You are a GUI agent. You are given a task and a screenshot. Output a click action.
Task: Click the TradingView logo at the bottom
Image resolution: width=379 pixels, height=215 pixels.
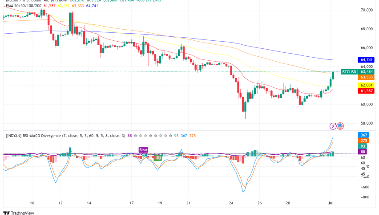tap(19, 213)
